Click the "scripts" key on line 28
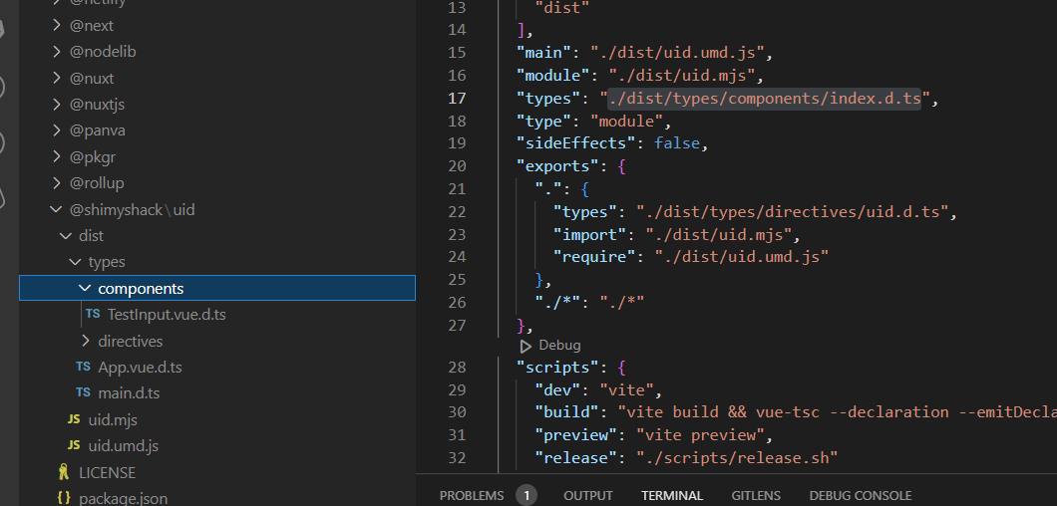The width and height of the screenshot is (1057, 506). pyautogui.click(x=557, y=368)
